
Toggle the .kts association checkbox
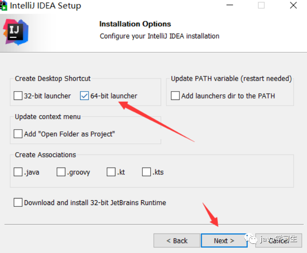point(146,172)
